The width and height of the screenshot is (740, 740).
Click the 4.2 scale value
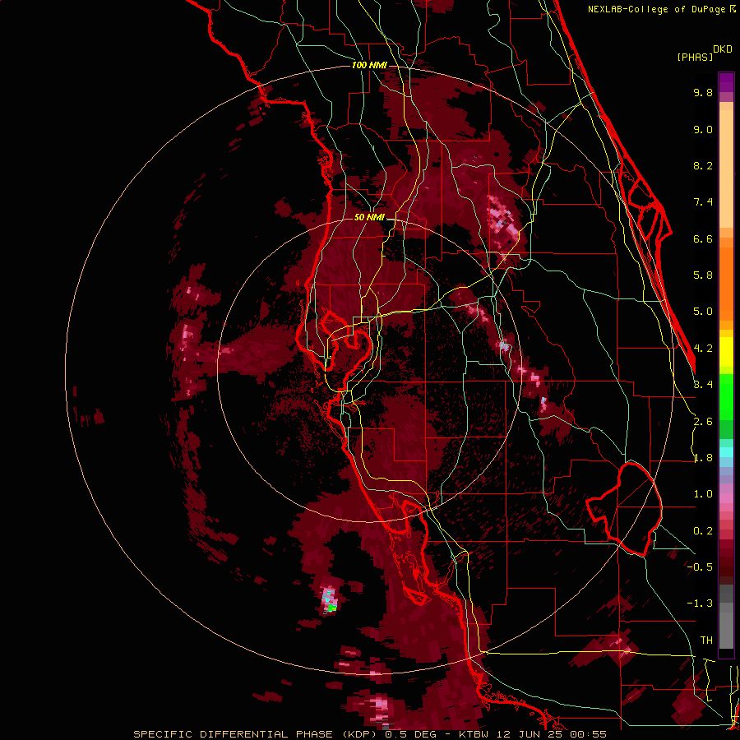click(x=703, y=349)
